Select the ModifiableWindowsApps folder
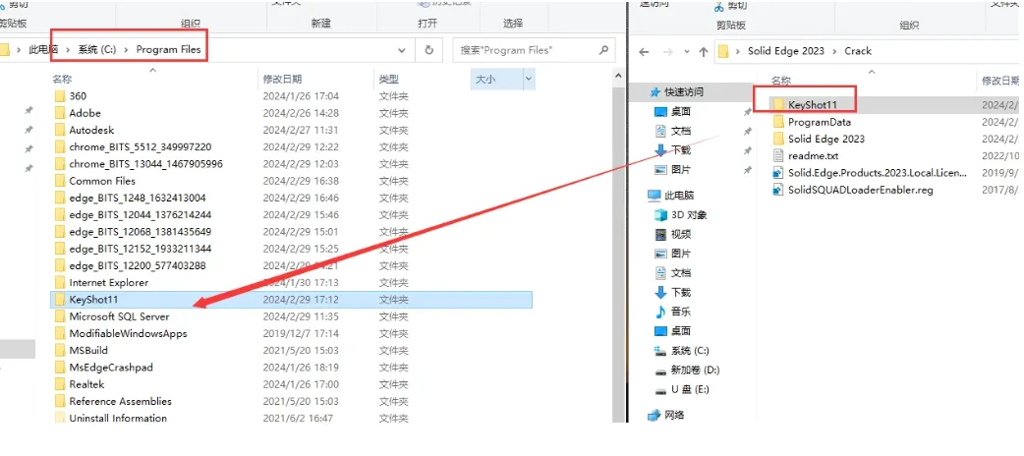 click(x=293, y=334)
